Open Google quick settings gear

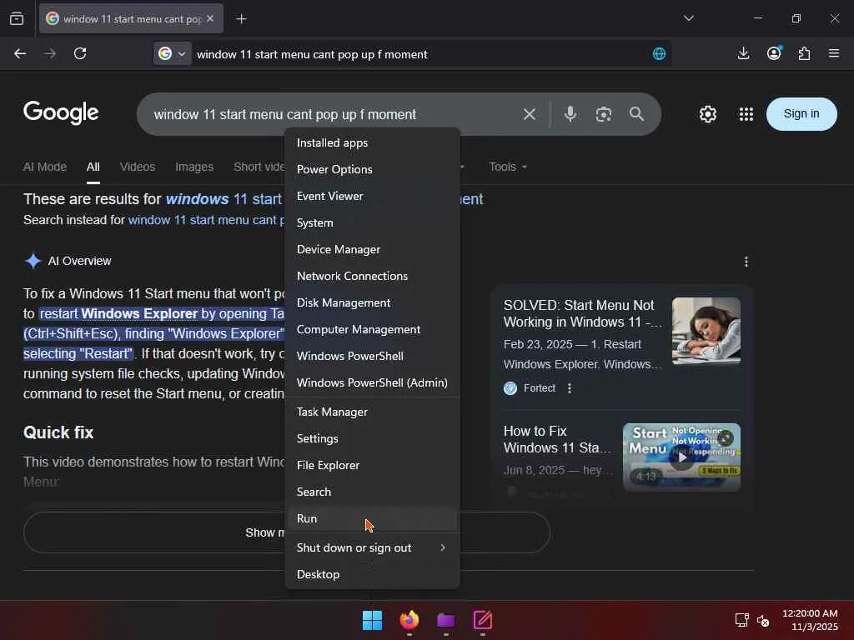click(x=707, y=114)
